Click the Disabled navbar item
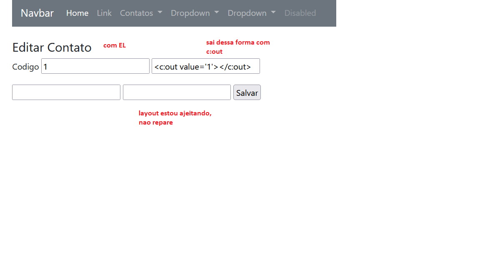 300,13
